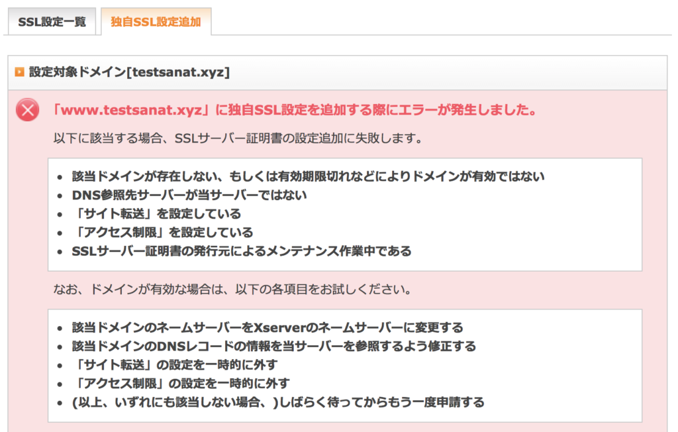Click the www.testsanat.xyz error headline

coord(295,110)
